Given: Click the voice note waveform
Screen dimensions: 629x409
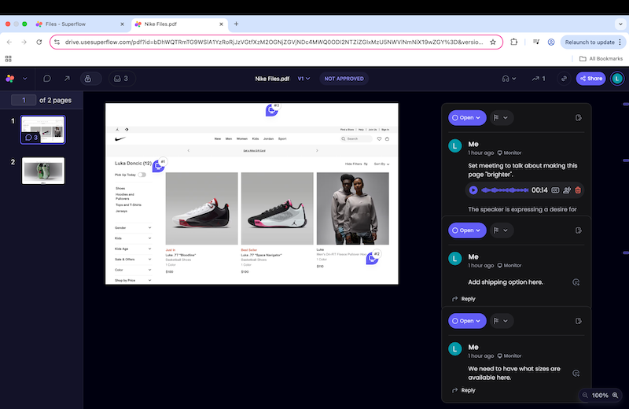Looking at the screenshot, I should coord(505,190).
